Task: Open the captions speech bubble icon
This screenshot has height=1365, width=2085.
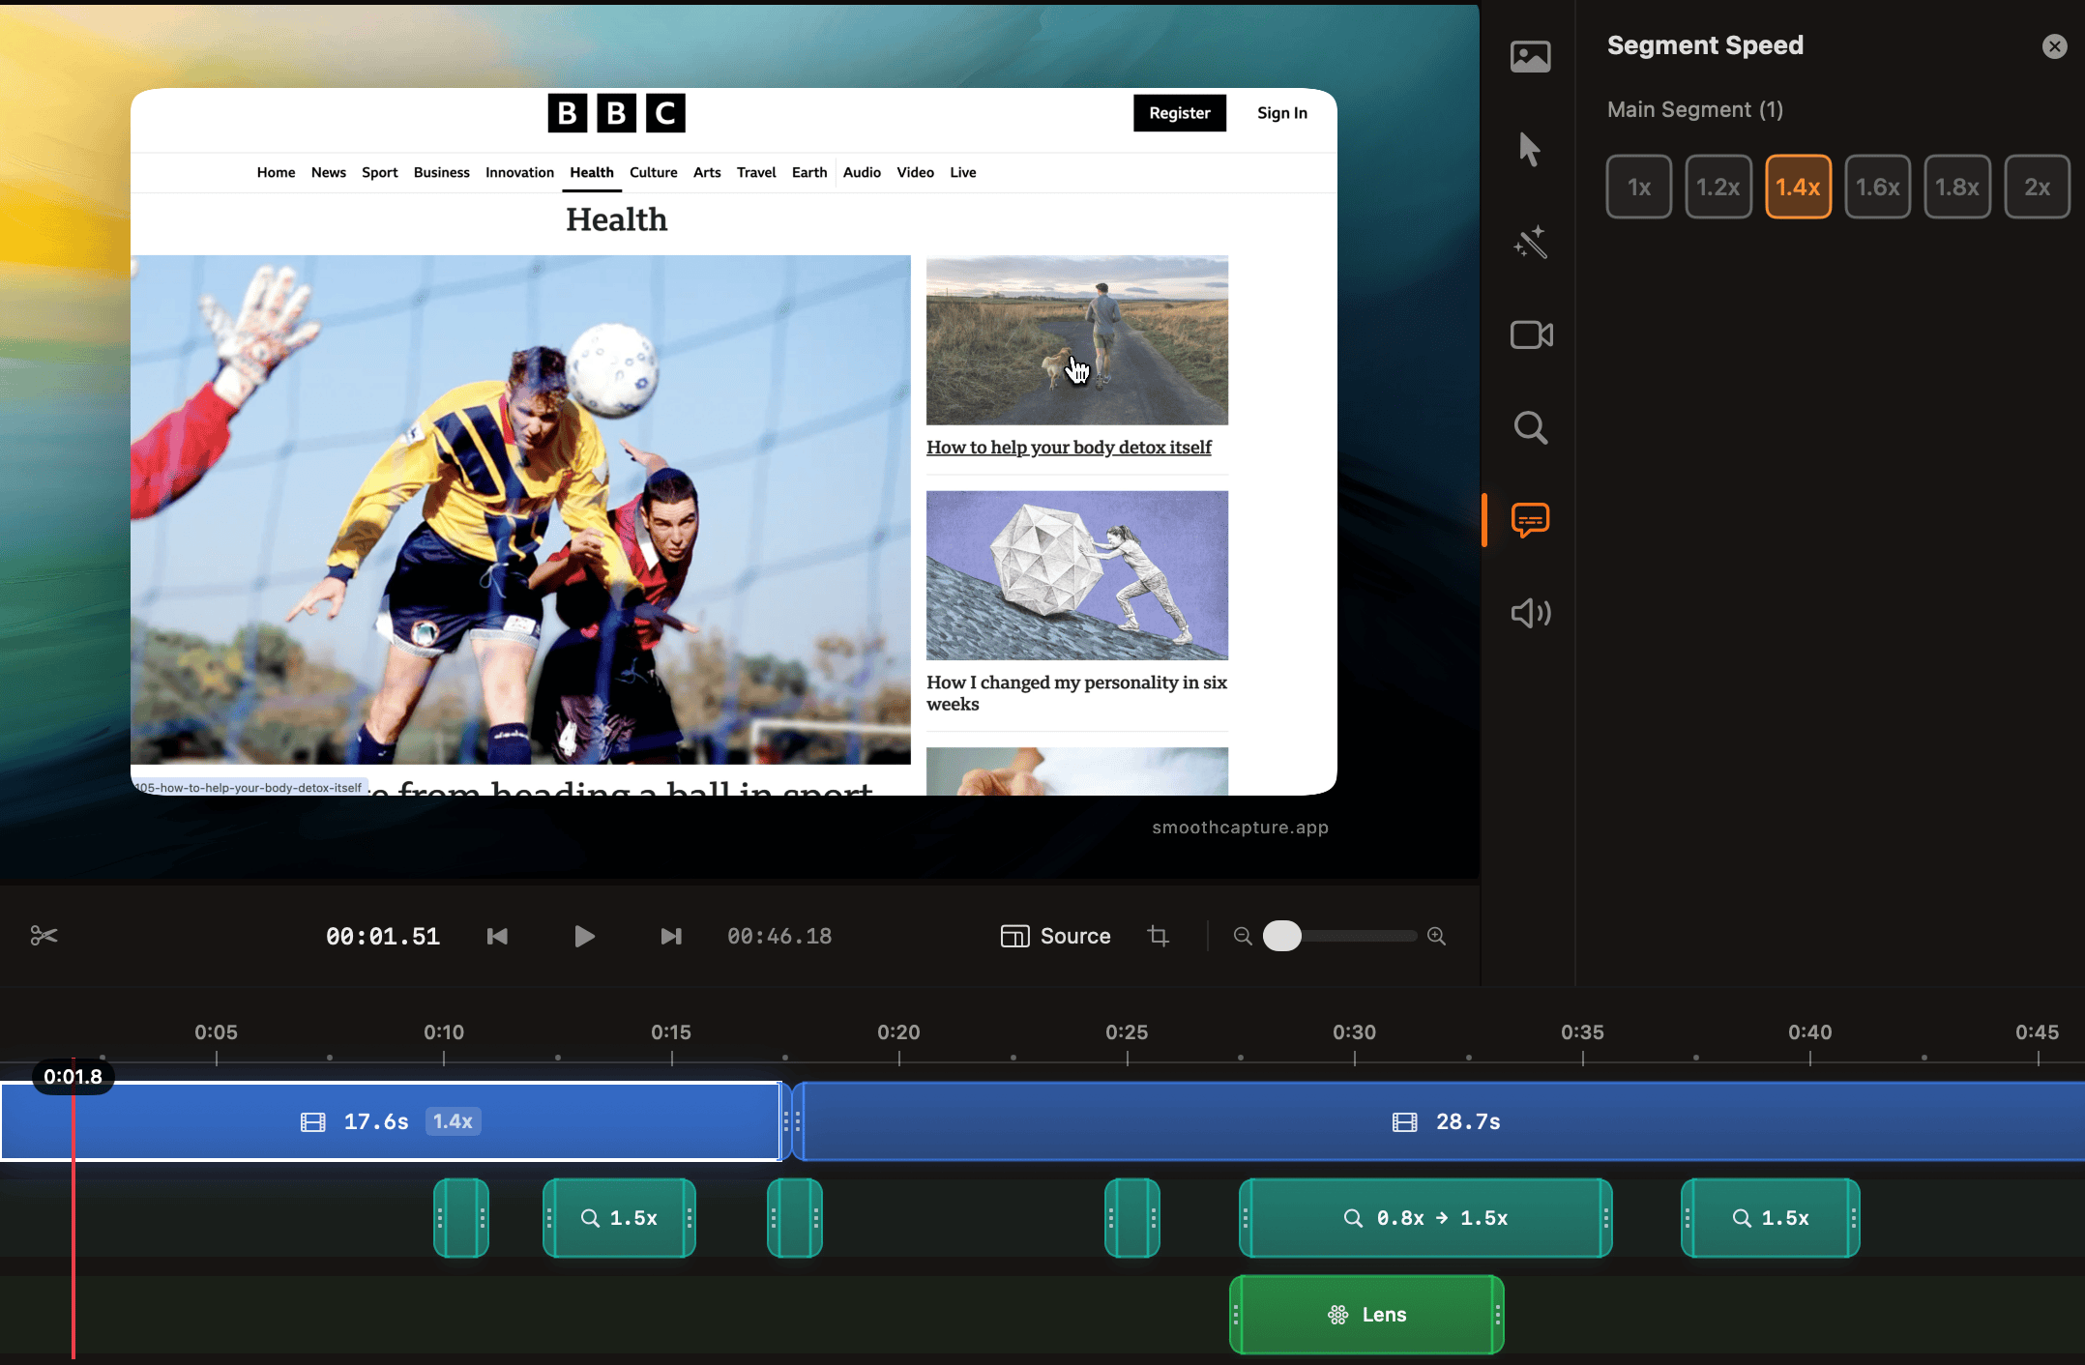Action: pos(1530,520)
